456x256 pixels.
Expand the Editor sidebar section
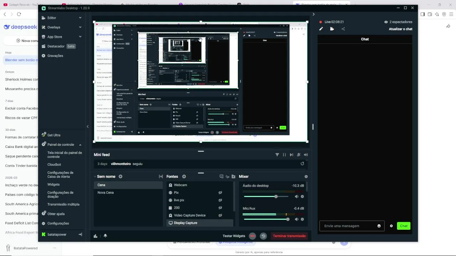[80, 18]
